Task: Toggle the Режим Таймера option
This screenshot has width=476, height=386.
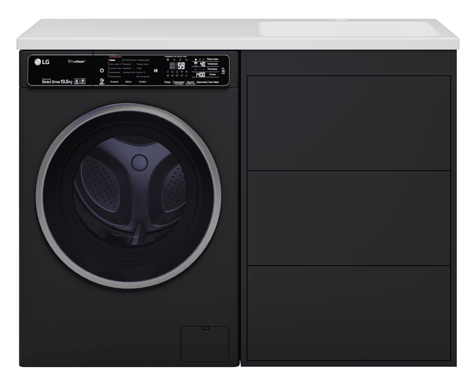Action: 213,82
